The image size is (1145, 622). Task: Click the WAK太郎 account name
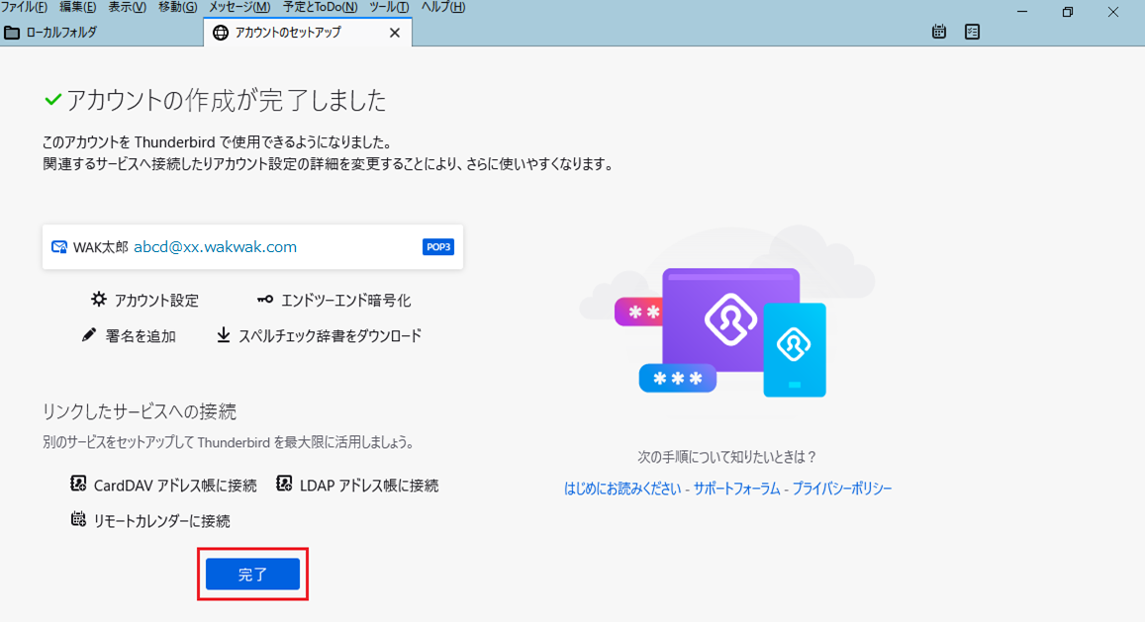coord(100,247)
